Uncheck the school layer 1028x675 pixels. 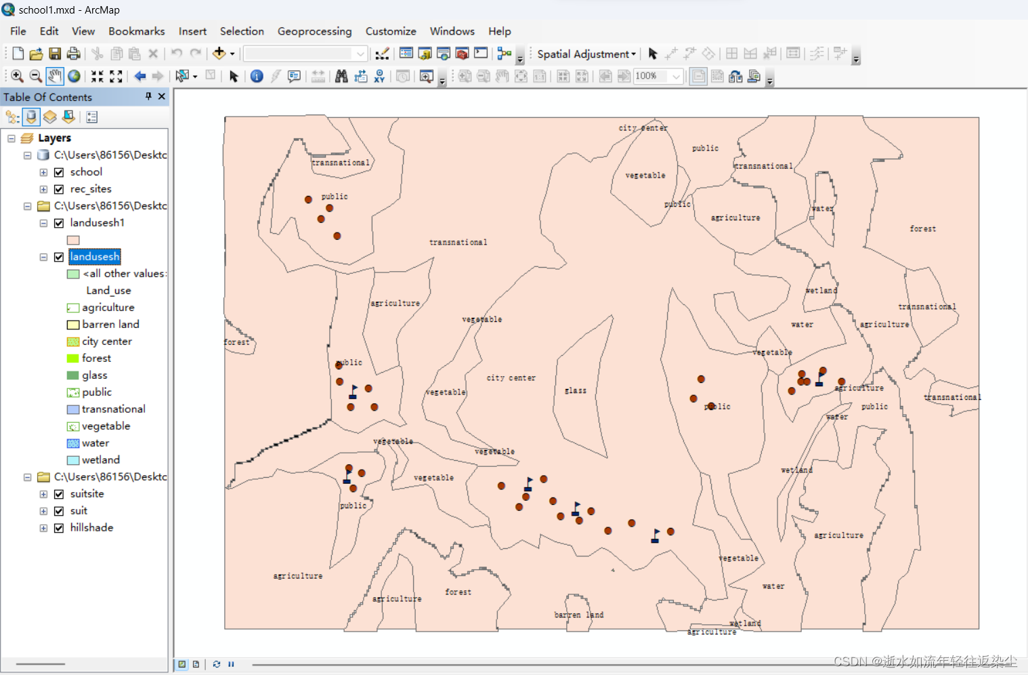tap(59, 172)
